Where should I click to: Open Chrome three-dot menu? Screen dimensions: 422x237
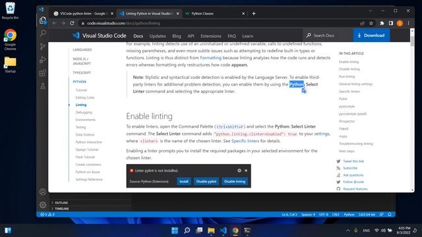tap(409, 24)
